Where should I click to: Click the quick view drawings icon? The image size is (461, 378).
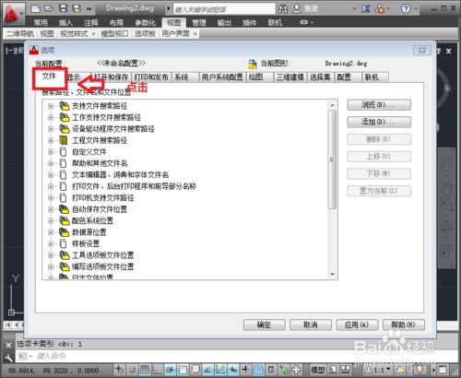346,369
